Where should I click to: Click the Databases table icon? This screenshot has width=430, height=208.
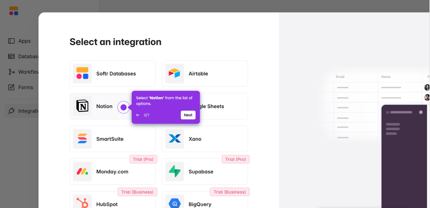tap(11, 57)
